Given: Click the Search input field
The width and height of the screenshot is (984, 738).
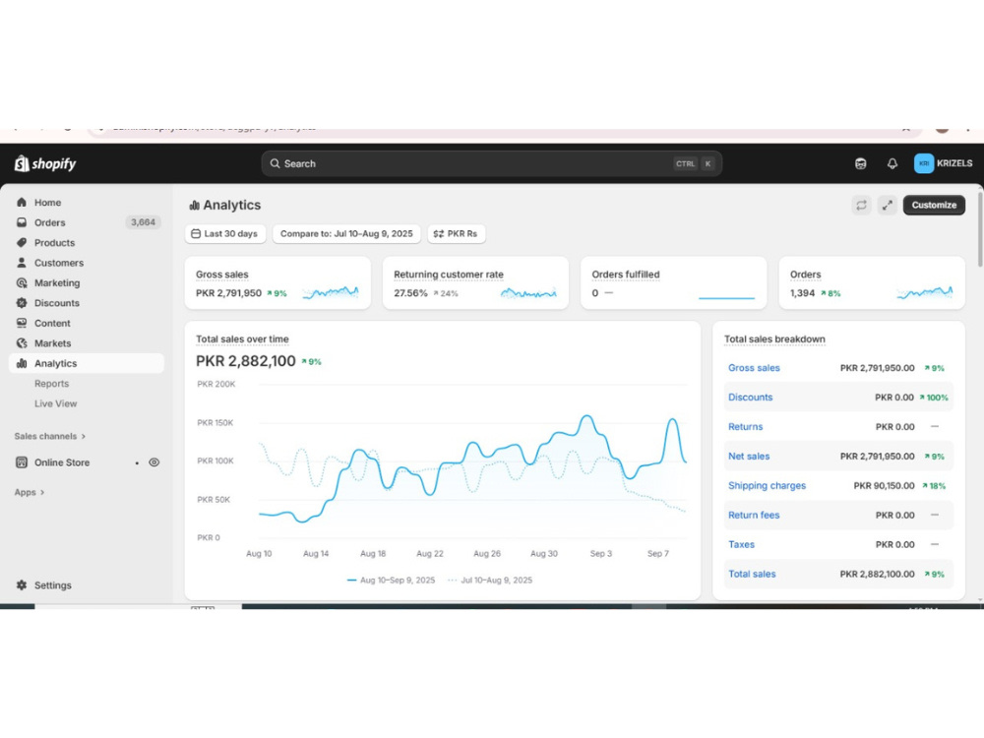Looking at the screenshot, I should coord(491,163).
